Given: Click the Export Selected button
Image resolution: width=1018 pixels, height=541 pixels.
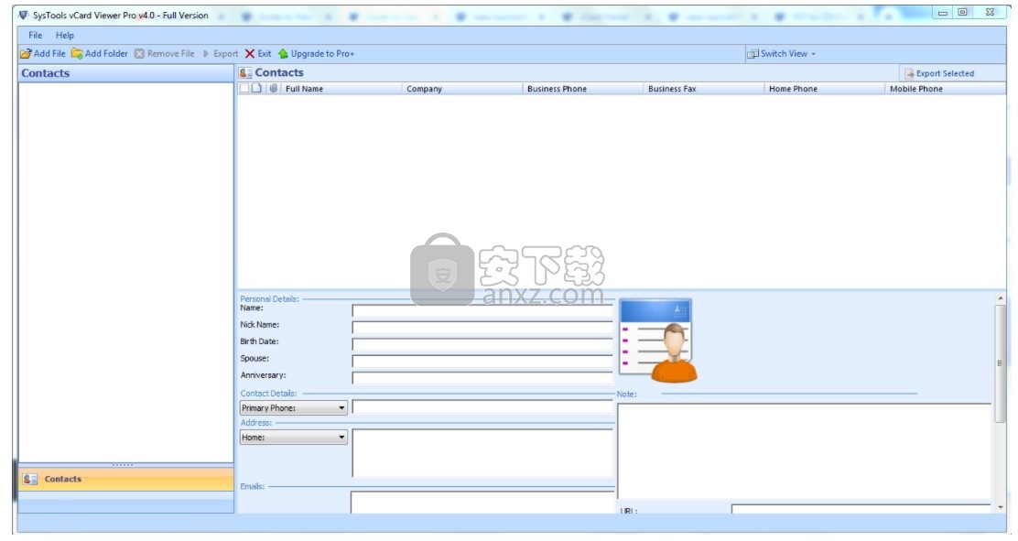Looking at the screenshot, I should 938,73.
